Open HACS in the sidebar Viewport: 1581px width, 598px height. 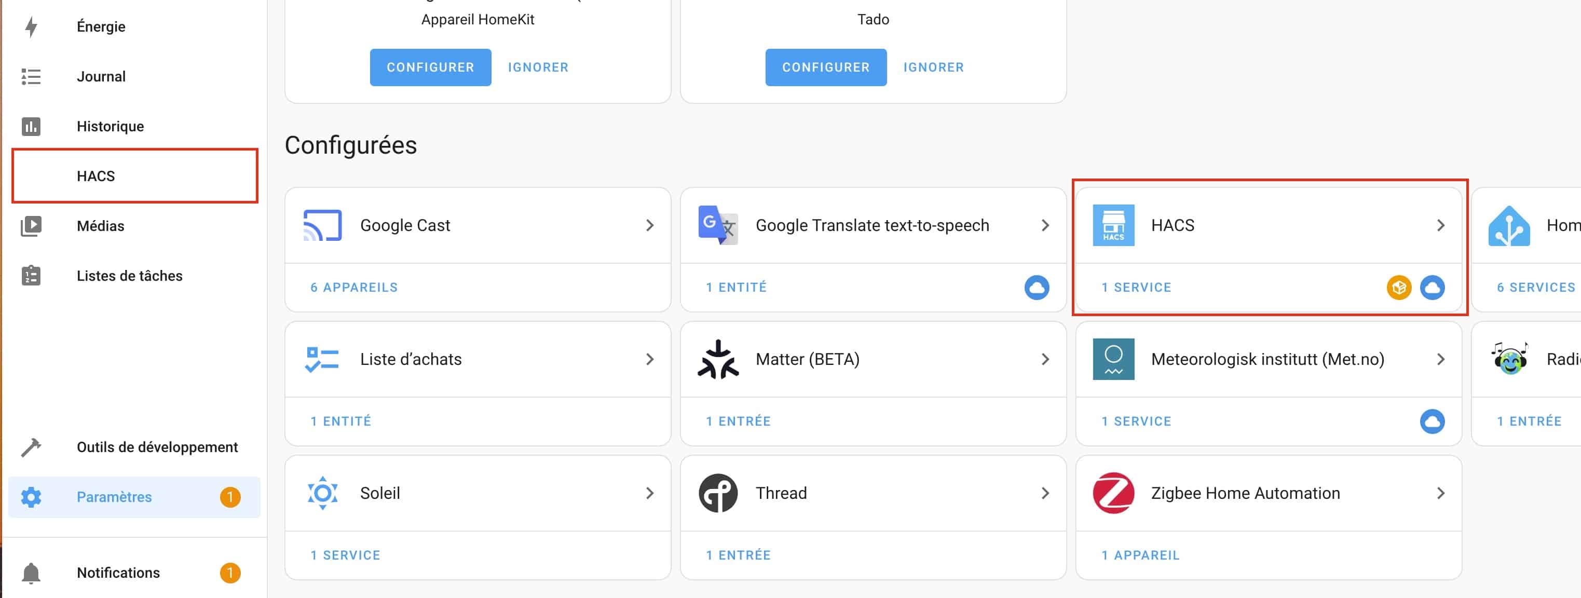tap(134, 176)
